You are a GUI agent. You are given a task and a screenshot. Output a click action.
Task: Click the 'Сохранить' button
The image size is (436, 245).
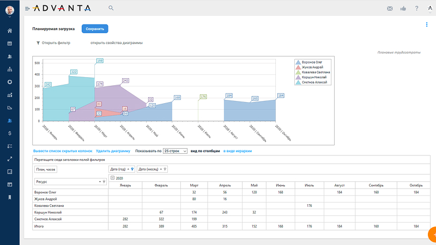tap(95, 29)
